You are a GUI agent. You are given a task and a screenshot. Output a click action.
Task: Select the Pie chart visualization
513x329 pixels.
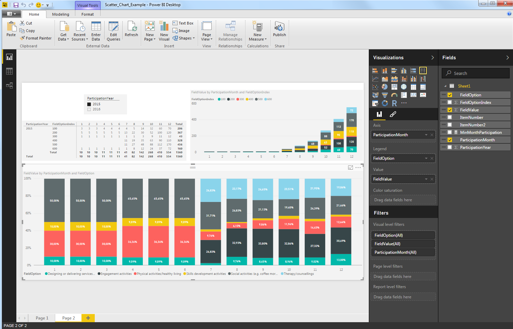pyautogui.click(x=384, y=87)
